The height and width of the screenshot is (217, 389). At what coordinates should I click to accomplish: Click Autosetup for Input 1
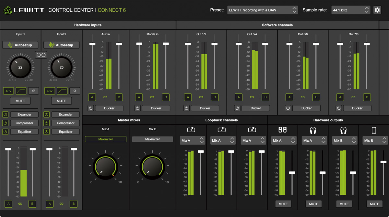20,45
